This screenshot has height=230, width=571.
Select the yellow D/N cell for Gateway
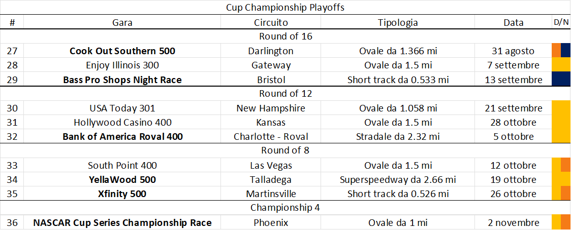[x=561, y=65]
